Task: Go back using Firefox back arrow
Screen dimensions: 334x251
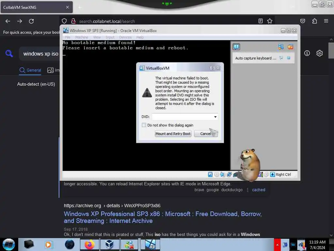Action: pyautogui.click(x=8, y=21)
